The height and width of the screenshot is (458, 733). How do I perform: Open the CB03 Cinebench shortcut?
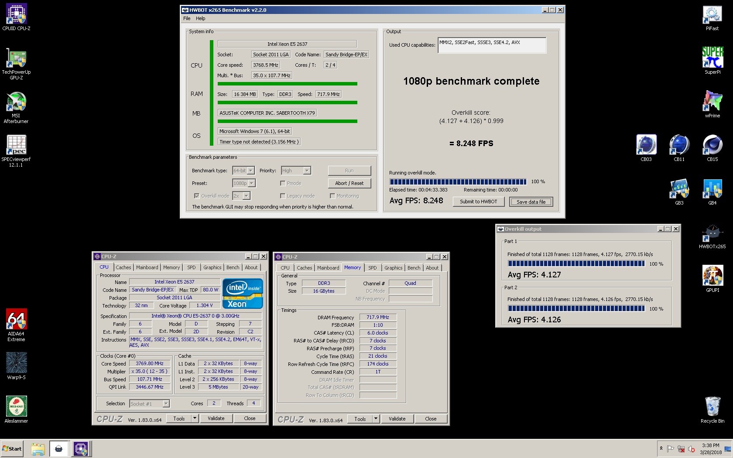pyautogui.click(x=646, y=148)
